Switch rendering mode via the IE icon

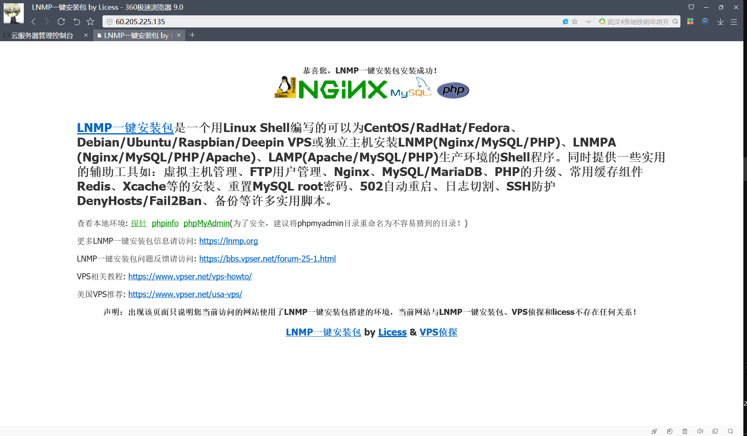click(x=565, y=21)
